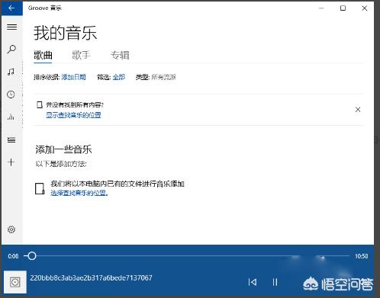Open the playlists list icon

tap(11, 139)
